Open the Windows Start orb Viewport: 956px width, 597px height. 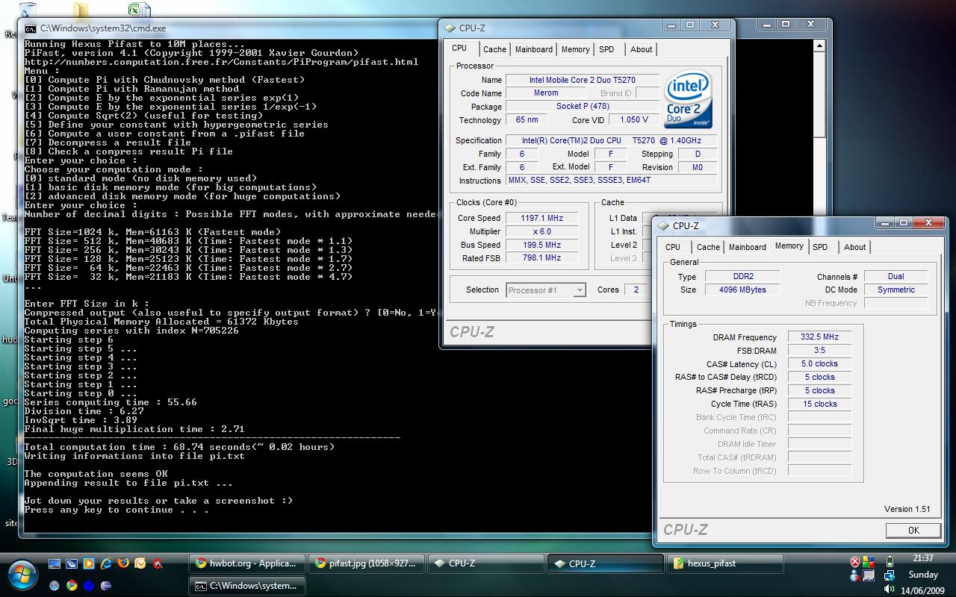(x=22, y=575)
